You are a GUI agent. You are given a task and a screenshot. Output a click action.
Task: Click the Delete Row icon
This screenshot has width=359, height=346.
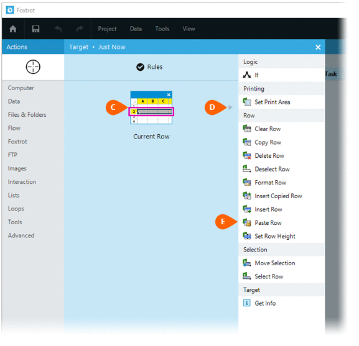247,156
